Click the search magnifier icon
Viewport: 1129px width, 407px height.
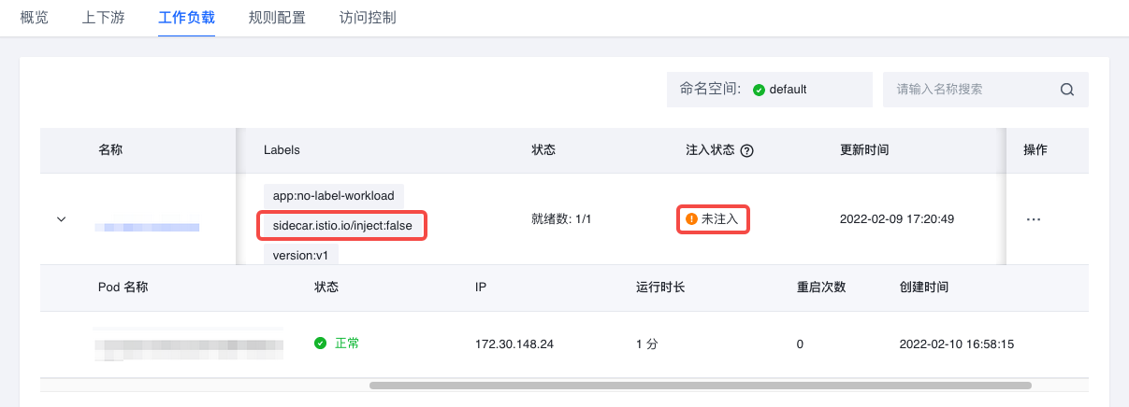[x=1066, y=90]
